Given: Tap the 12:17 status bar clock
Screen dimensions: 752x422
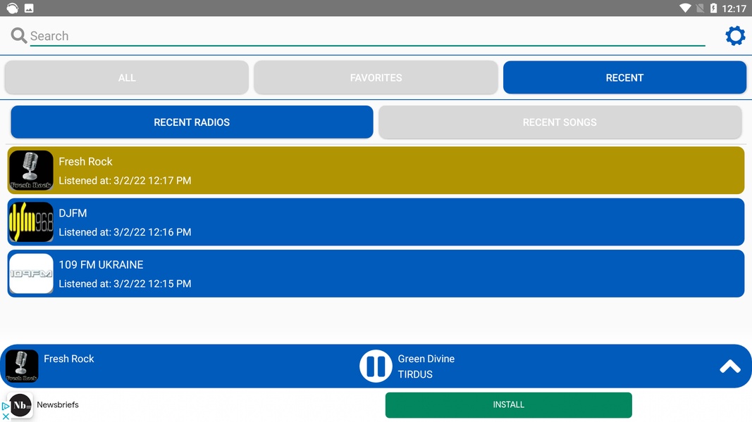Looking at the screenshot, I should 734,8.
